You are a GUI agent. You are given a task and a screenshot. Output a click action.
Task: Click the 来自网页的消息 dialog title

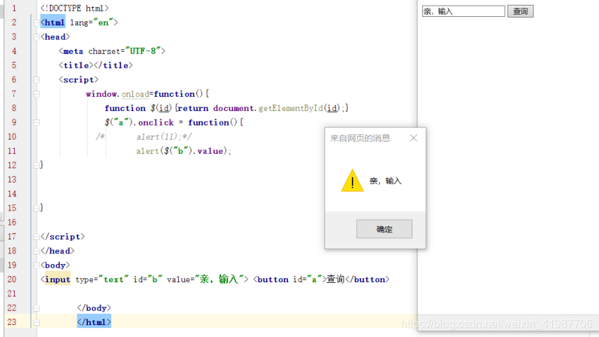360,138
